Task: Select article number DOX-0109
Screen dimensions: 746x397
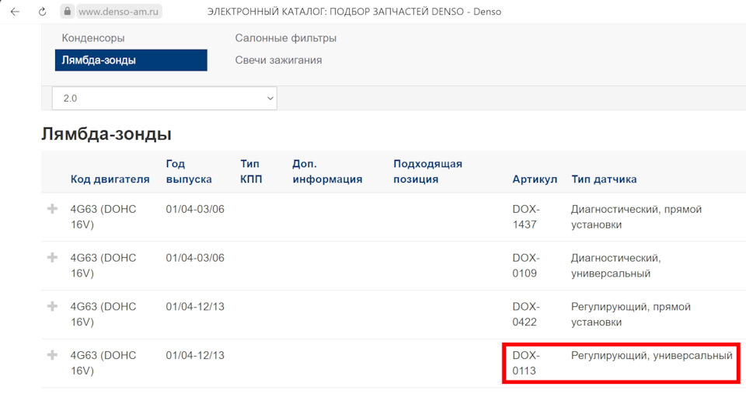Action: [x=526, y=265]
